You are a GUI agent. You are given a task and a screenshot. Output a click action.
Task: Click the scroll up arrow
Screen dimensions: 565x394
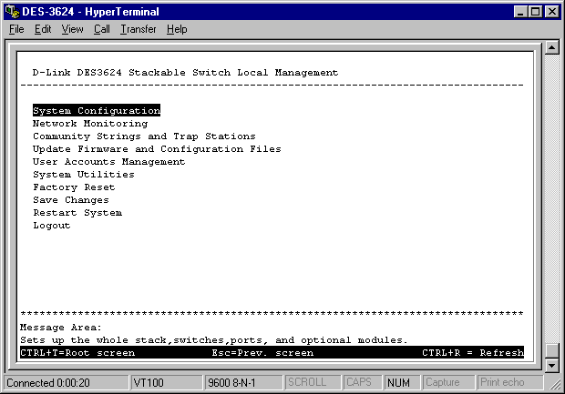(550, 48)
